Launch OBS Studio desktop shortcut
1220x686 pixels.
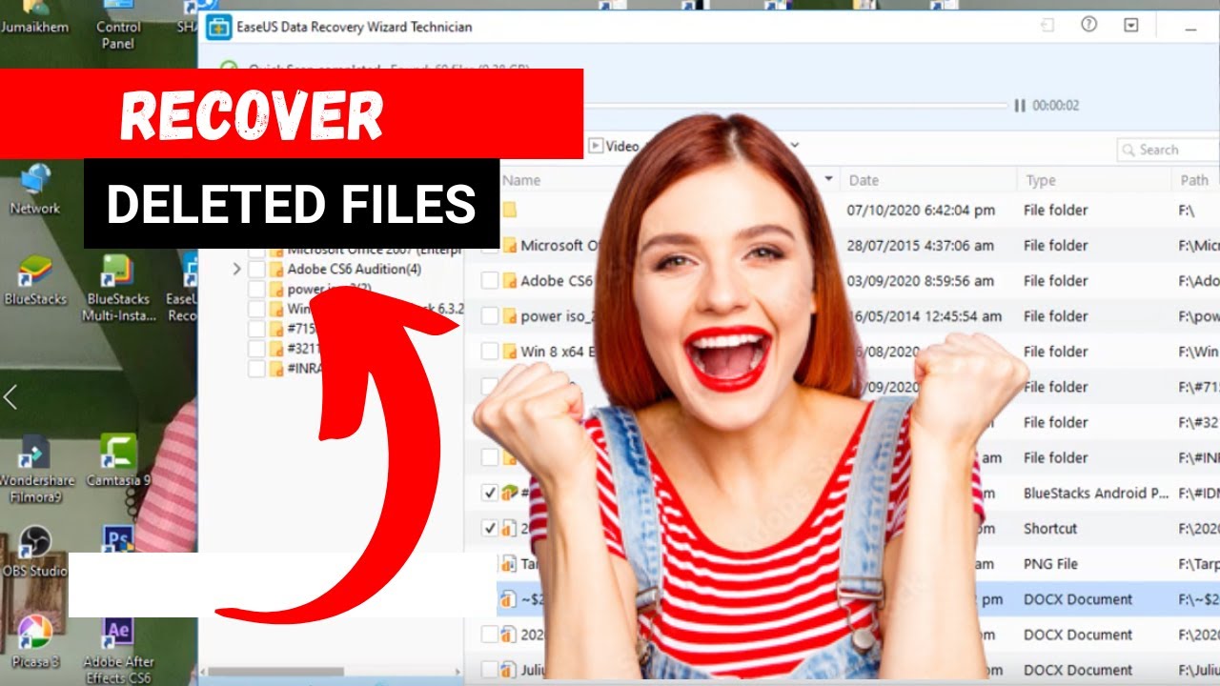click(35, 551)
